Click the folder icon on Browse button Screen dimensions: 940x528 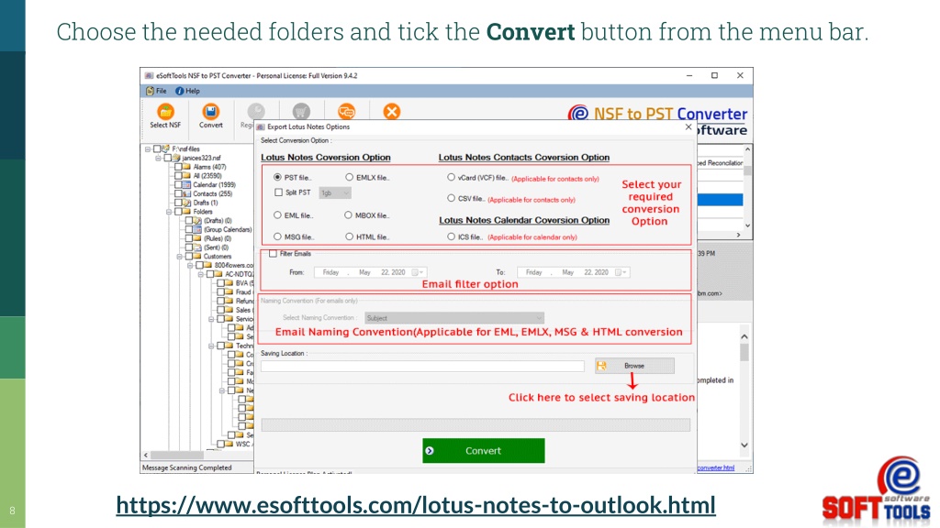(x=601, y=365)
